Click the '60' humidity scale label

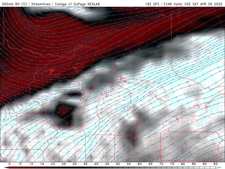[139, 164]
